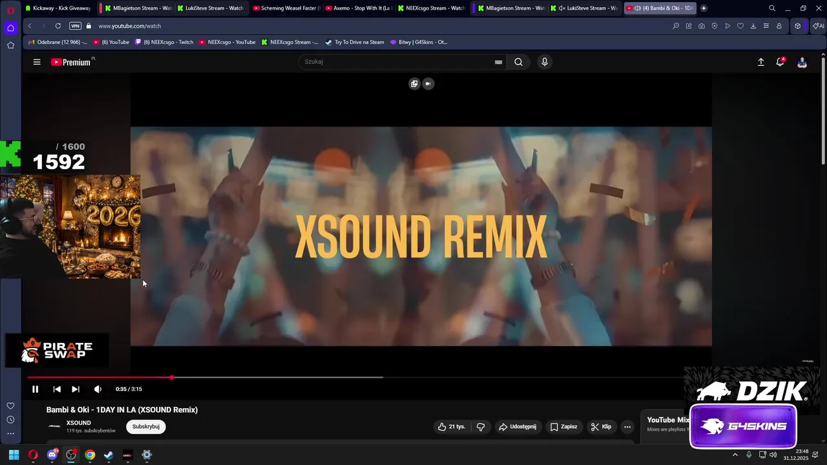Open Opera sidebar home workspace icon

pyautogui.click(x=10, y=28)
